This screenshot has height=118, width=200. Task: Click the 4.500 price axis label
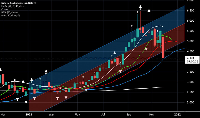pos(191,51)
